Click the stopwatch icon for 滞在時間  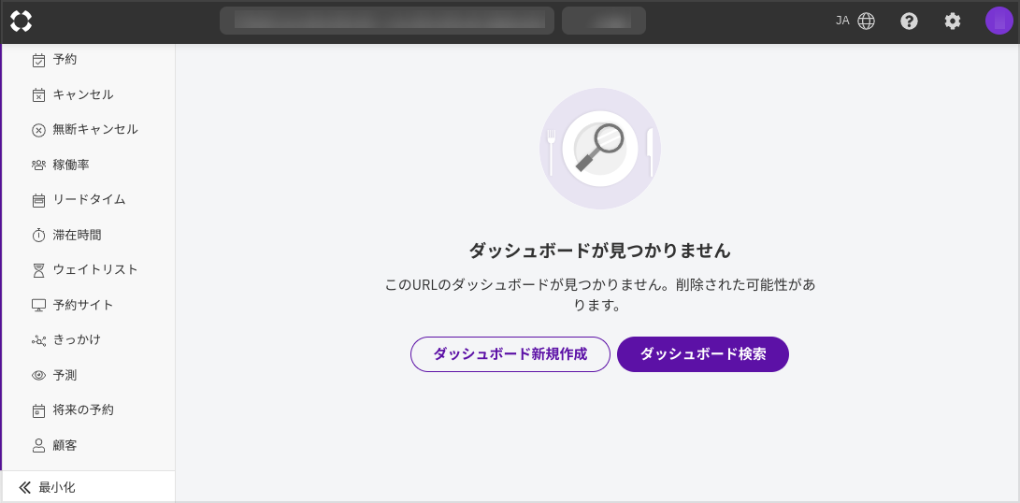tap(38, 235)
